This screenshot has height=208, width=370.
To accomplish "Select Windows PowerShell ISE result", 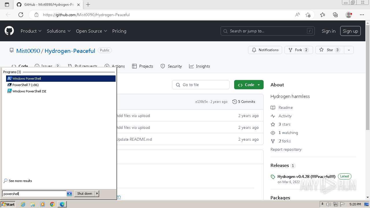I will (x=61, y=91).
